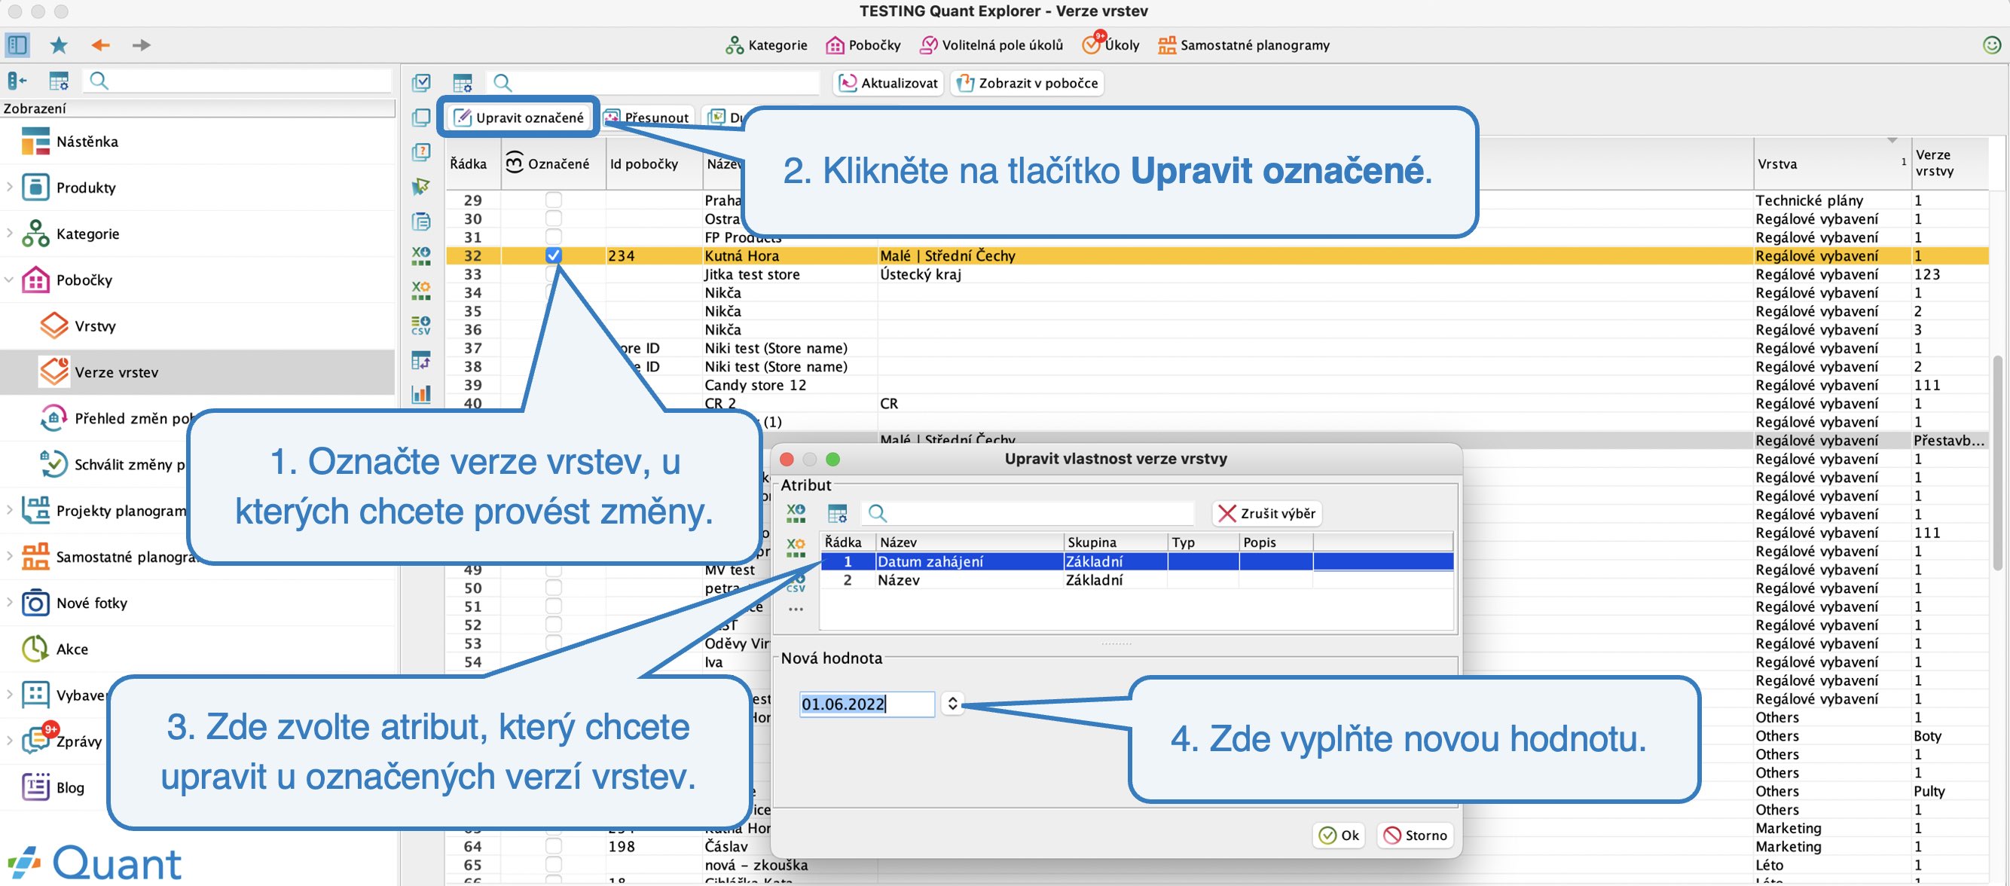Check the checkbox in row 29
Image resolution: width=2010 pixels, height=886 pixels.
point(553,200)
